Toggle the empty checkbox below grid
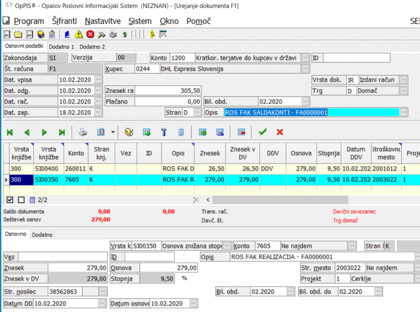 [x=21, y=200]
